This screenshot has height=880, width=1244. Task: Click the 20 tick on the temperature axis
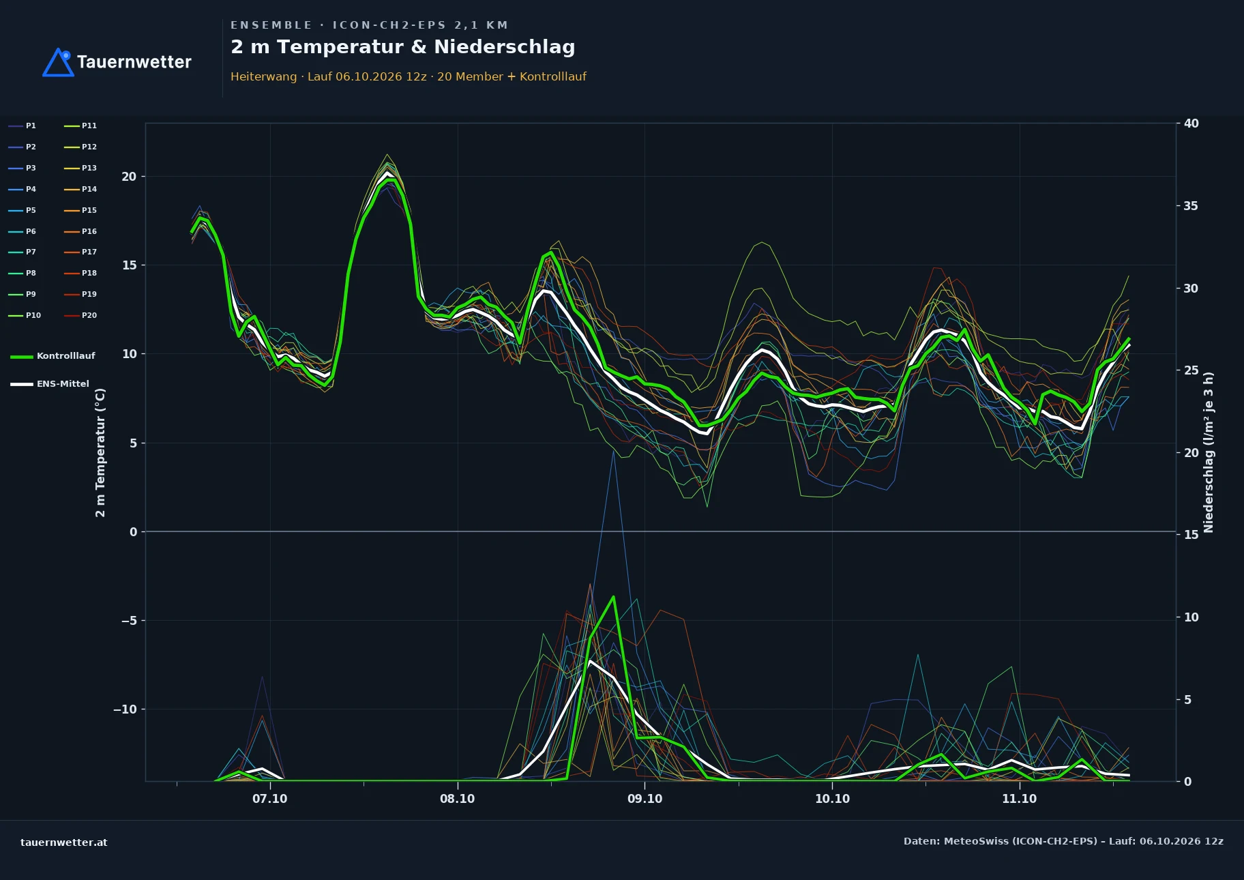pos(129,177)
